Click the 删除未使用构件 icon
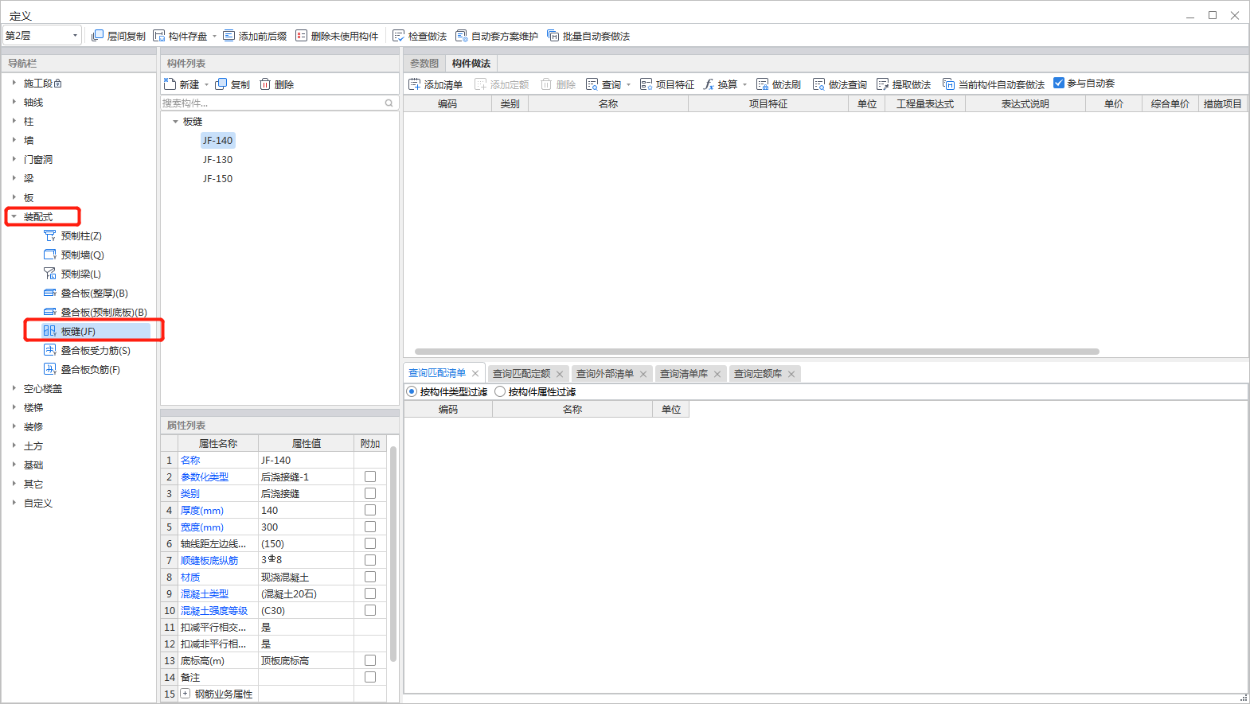The height and width of the screenshot is (704, 1250). point(301,36)
